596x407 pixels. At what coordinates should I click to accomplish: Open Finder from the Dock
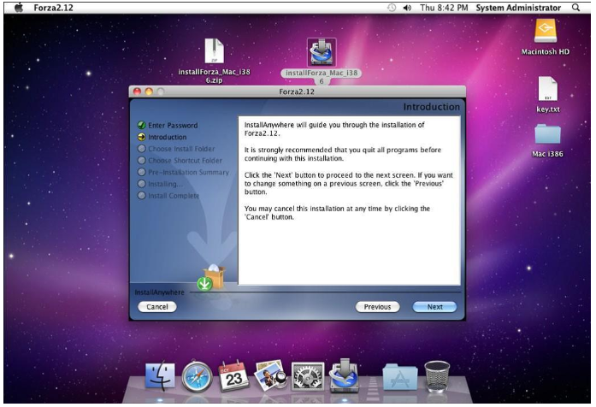(x=160, y=376)
